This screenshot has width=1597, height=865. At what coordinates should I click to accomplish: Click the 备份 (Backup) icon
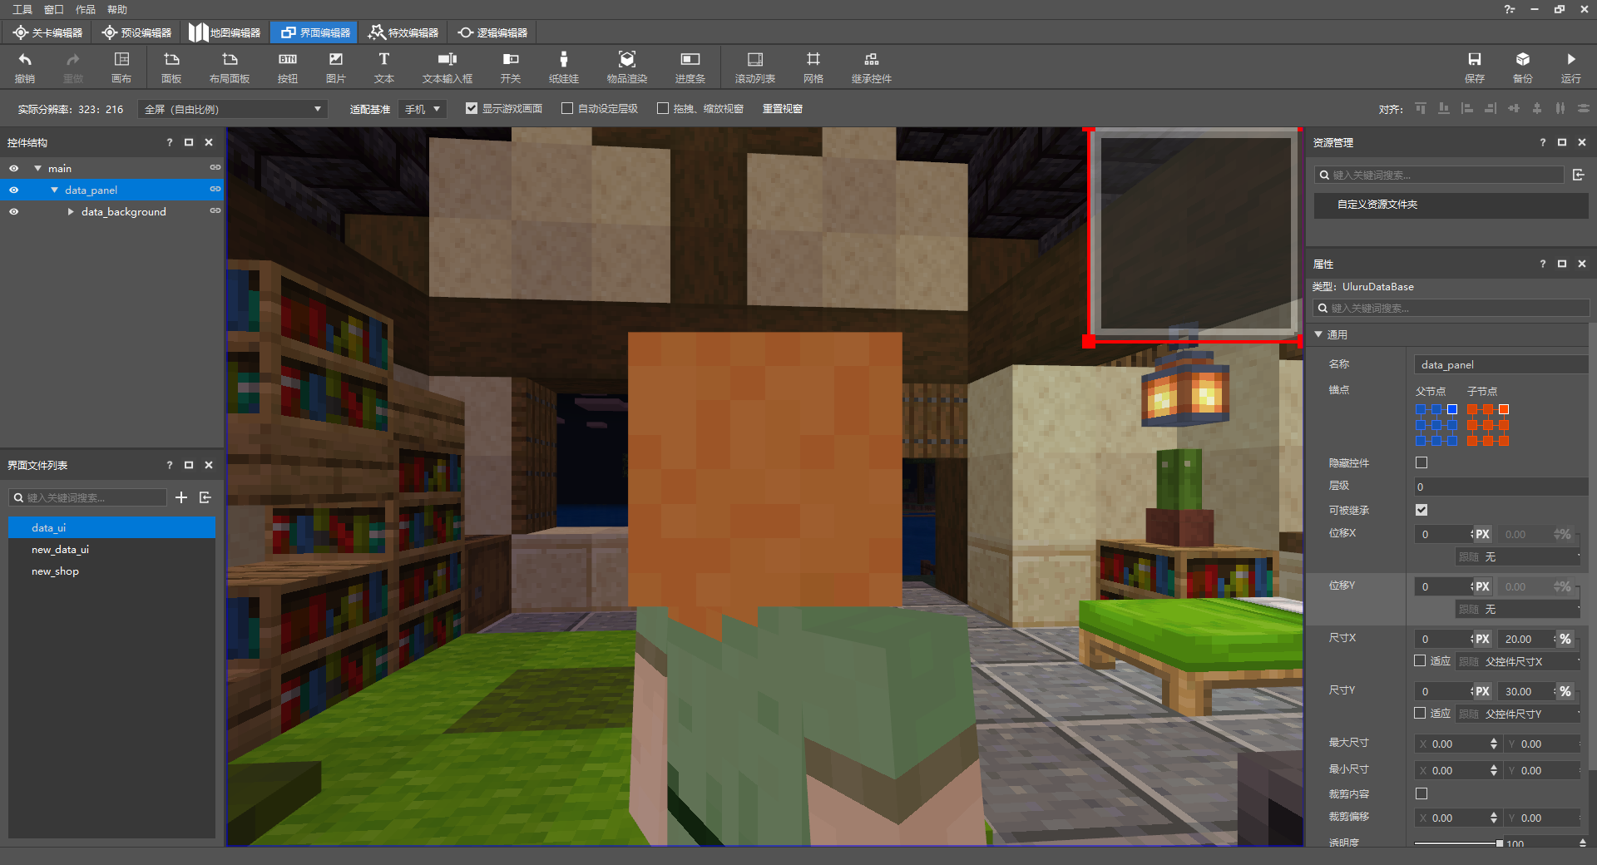[1523, 67]
